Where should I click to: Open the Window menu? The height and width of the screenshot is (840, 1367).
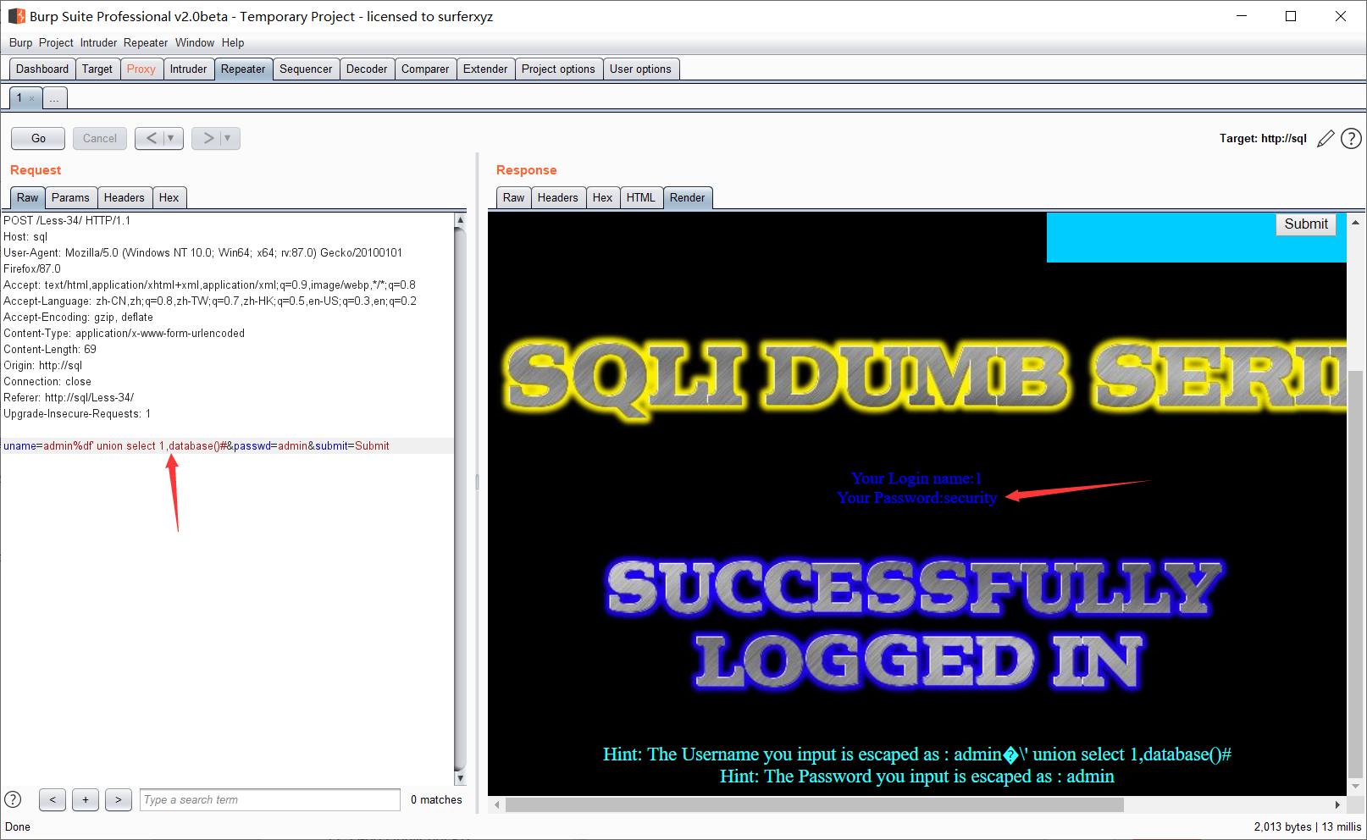coord(195,42)
